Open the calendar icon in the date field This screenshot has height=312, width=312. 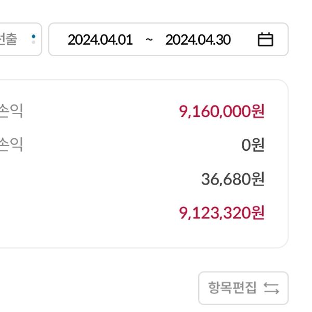[265, 40]
